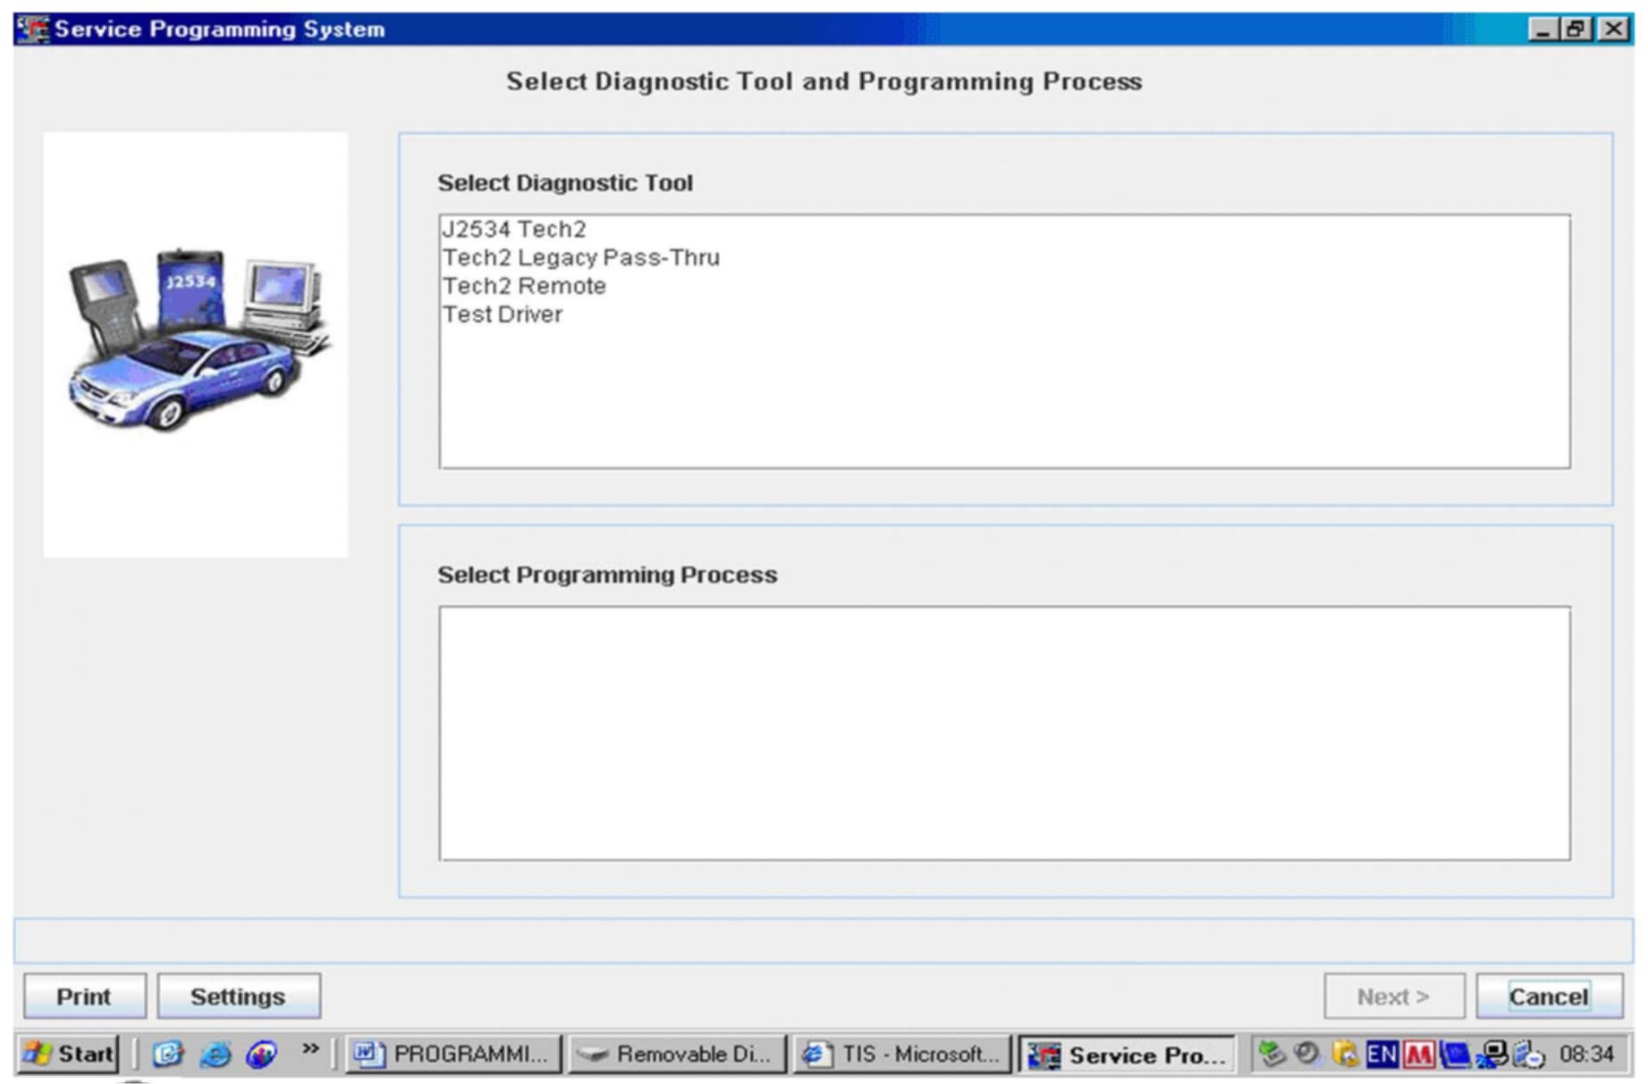
Task: Open the Windows Start menu
Action: click(x=70, y=1055)
